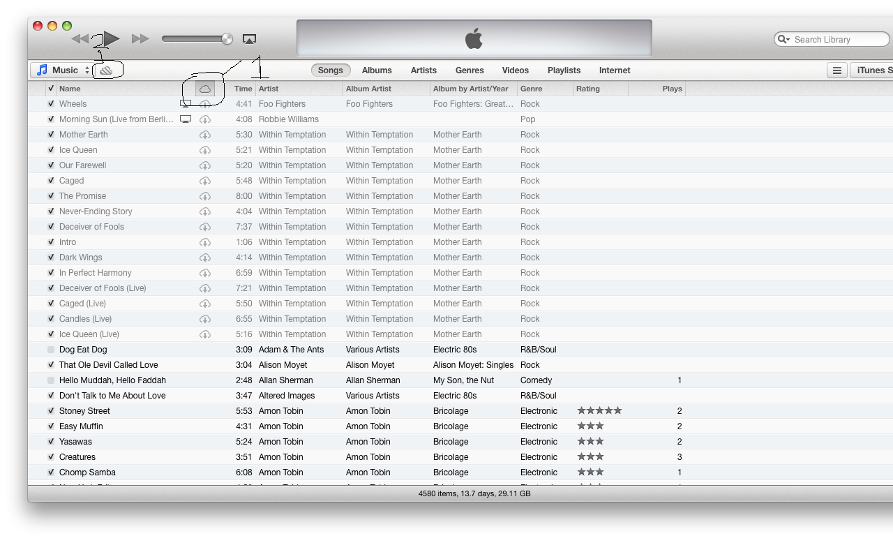Download Ice Queen (5:21) from iCloud
Image resolution: width=893 pixels, height=536 pixels.
pos(205,150)
